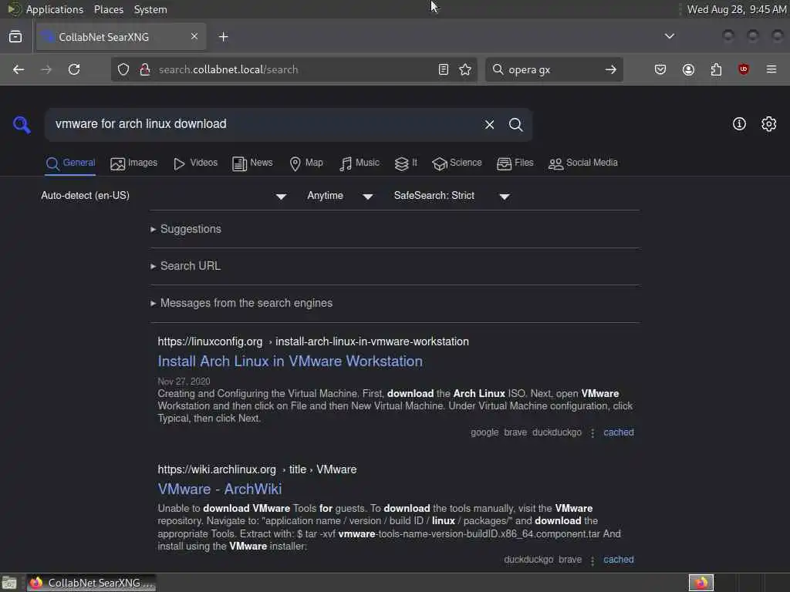
Task: Bookmark this page with the star
Action: pos(465,69)
